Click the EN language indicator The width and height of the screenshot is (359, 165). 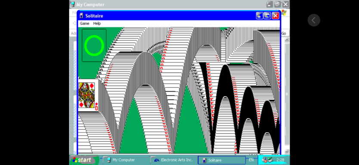click(251, 160)
